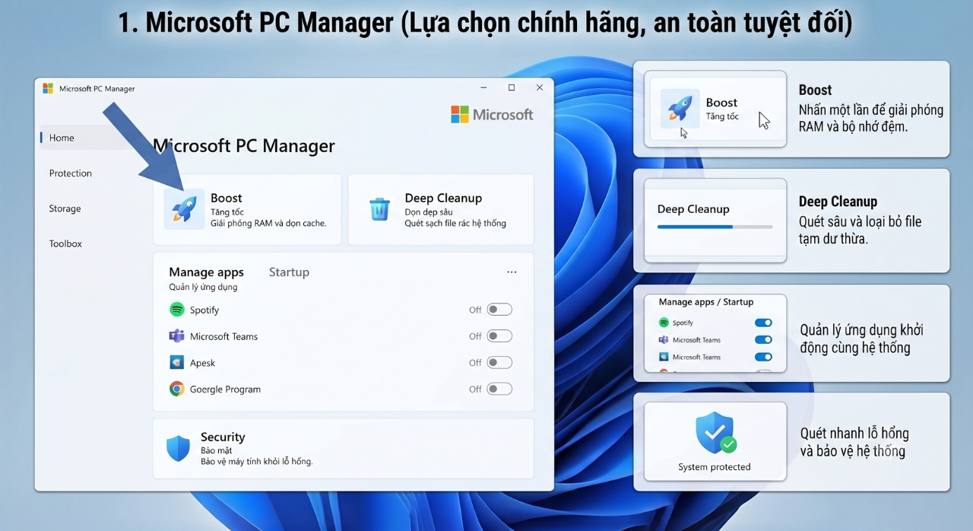Toggle the Spotify switch in main window
Screen dimensions: 973x531
[x=499, y=310]
